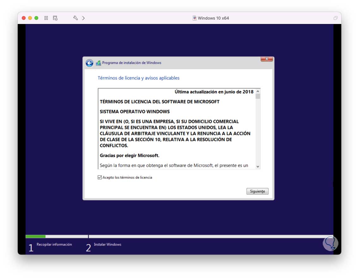The width and height of the screenshot is (359, 278).
Task: Click the VM document icon beside the title
Action: [x=194, y=18]
